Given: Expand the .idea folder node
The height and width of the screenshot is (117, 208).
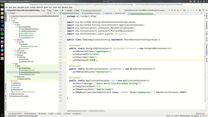Looking at the screenshot, I should [10, 18].
